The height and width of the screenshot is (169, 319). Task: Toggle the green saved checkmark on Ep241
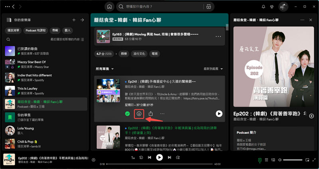pos(127,114)
